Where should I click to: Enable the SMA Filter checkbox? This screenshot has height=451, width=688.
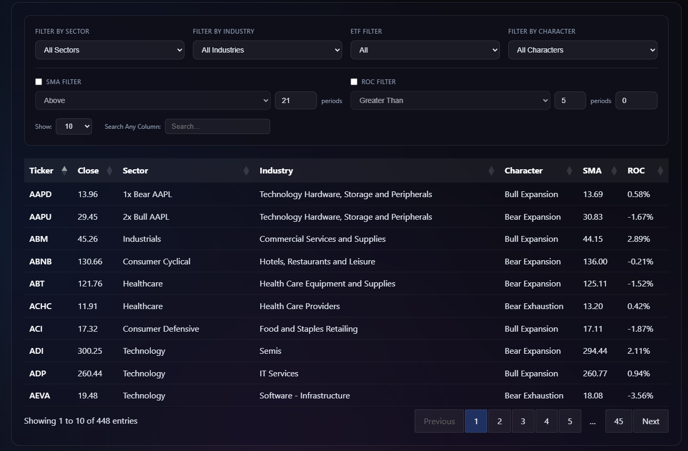click(38, 82)
